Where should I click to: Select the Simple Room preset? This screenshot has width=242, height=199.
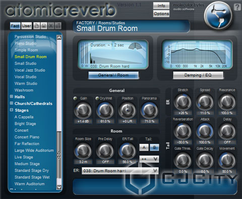[x=26, y=50]
